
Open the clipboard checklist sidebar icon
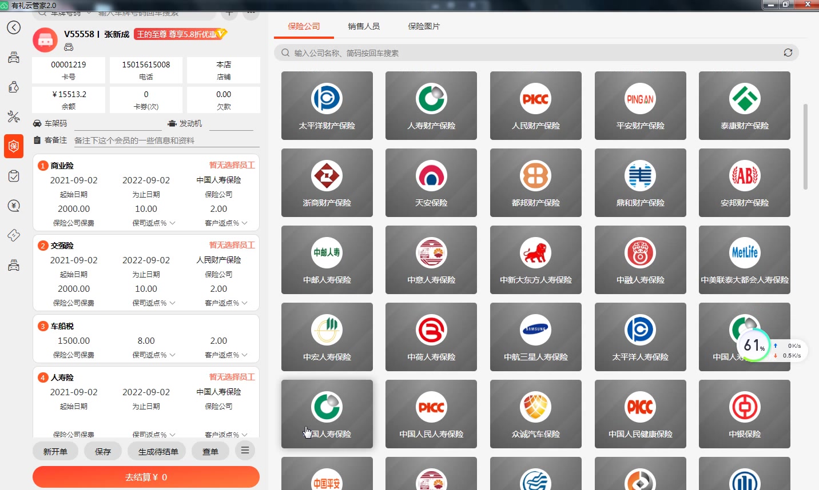pos(14,176)
